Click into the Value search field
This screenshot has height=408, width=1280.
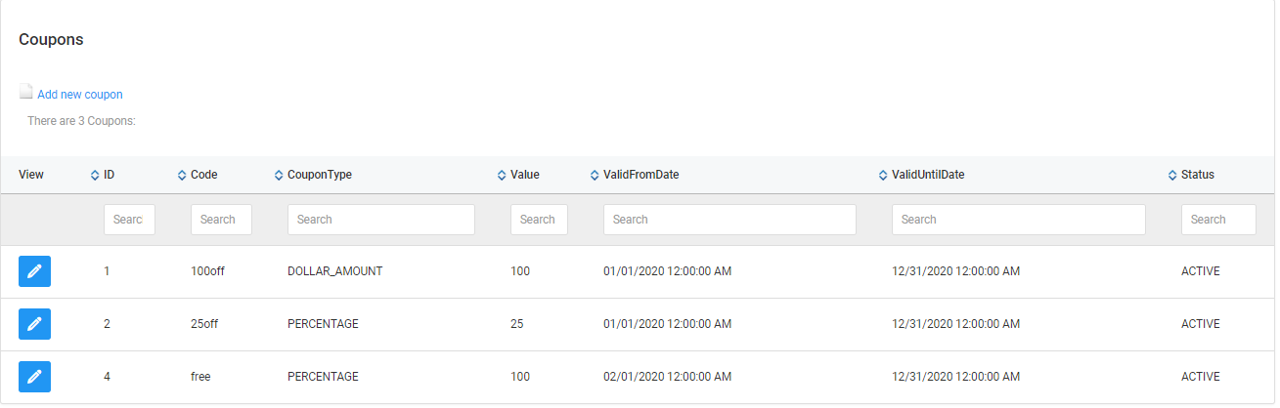tap(539, 220)
